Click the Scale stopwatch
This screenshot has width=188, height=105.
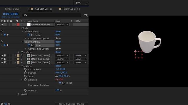(25, 76)
